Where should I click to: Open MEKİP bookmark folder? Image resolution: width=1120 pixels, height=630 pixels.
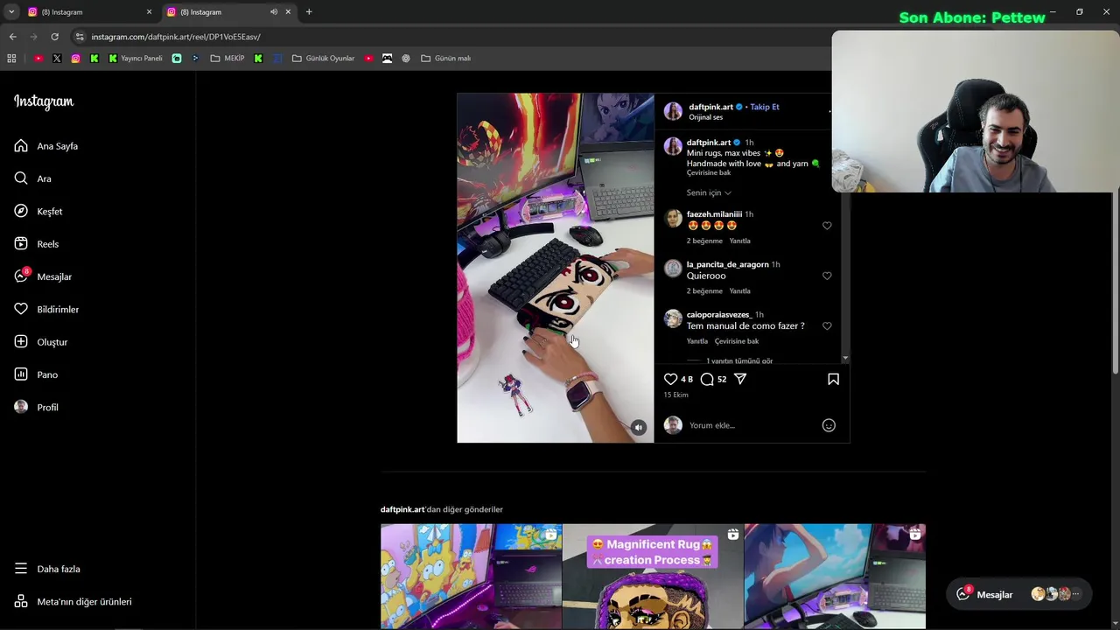(x=227, y=59)
